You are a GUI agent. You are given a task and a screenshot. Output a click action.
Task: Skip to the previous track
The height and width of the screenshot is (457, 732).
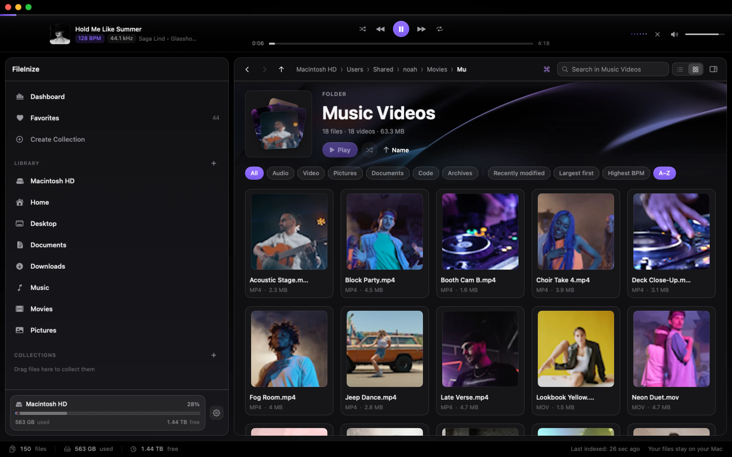coord(380,29)
